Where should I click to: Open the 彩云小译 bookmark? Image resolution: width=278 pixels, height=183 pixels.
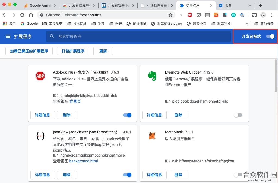[x=197, y=23]
